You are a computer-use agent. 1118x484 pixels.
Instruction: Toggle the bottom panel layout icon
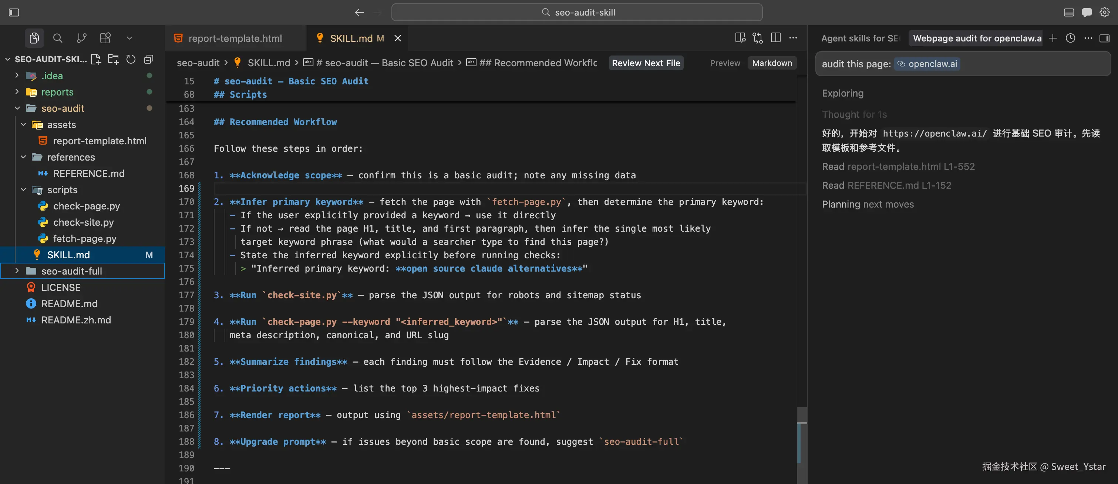(1069, 12)
